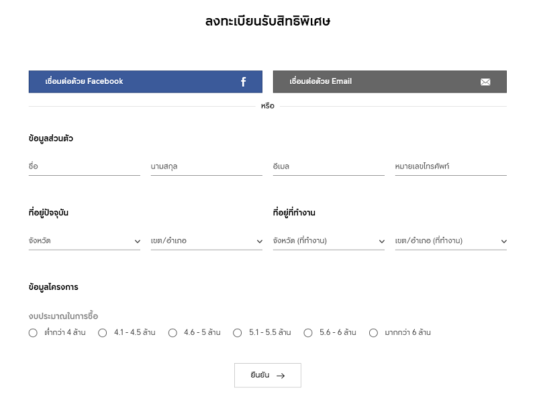The height and width of the screenshot is (404, 537).
Task: Open the จังหวัด current address dropdown
Action: pos(85,241)
